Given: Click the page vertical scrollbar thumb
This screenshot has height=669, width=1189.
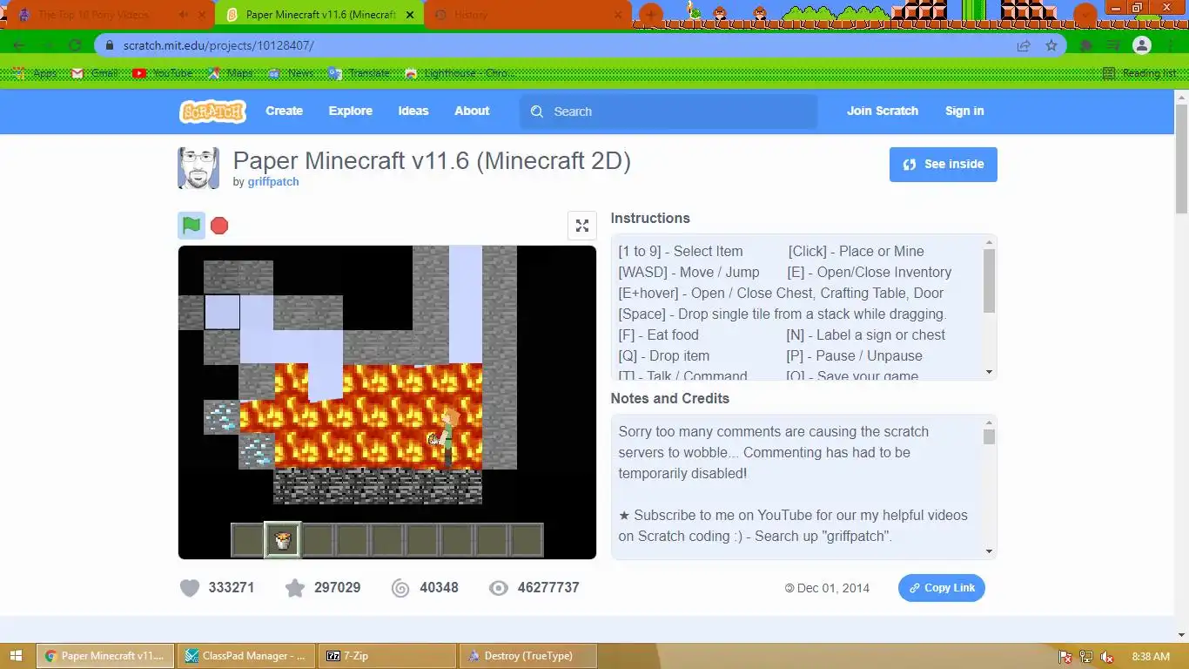Looking at the screenshot, I should click(1181, 159).
